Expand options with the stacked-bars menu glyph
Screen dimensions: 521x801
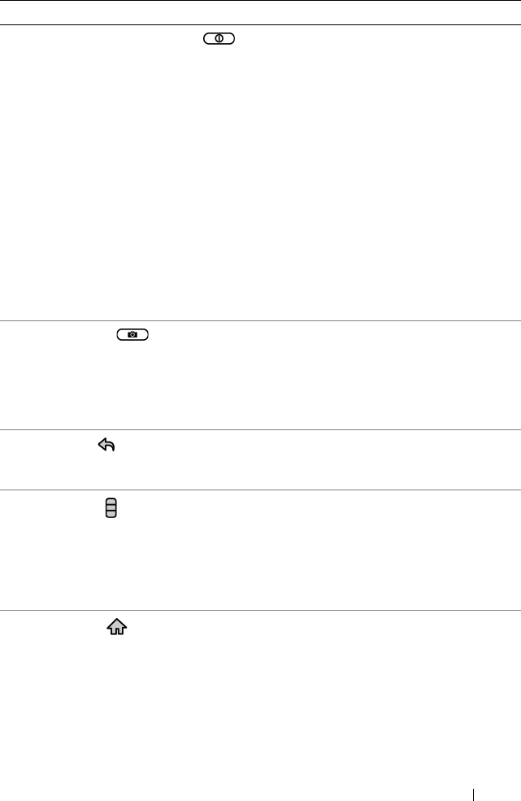(111, 507)
